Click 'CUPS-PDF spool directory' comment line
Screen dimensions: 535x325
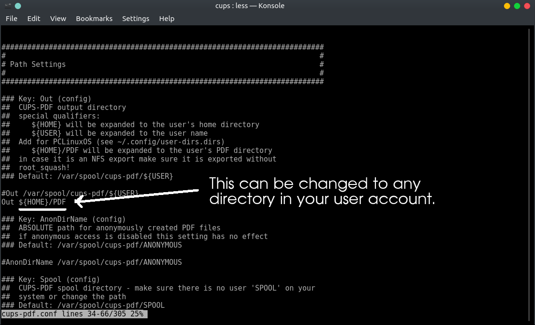158,288
